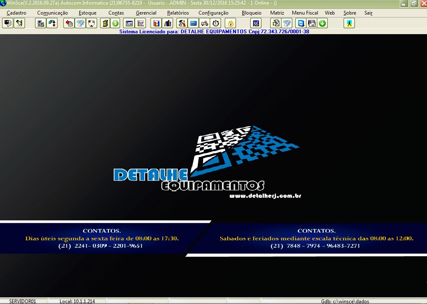Open the Contas menu
The width and height of the screenshot is (427, 304).
pos(116,13)
